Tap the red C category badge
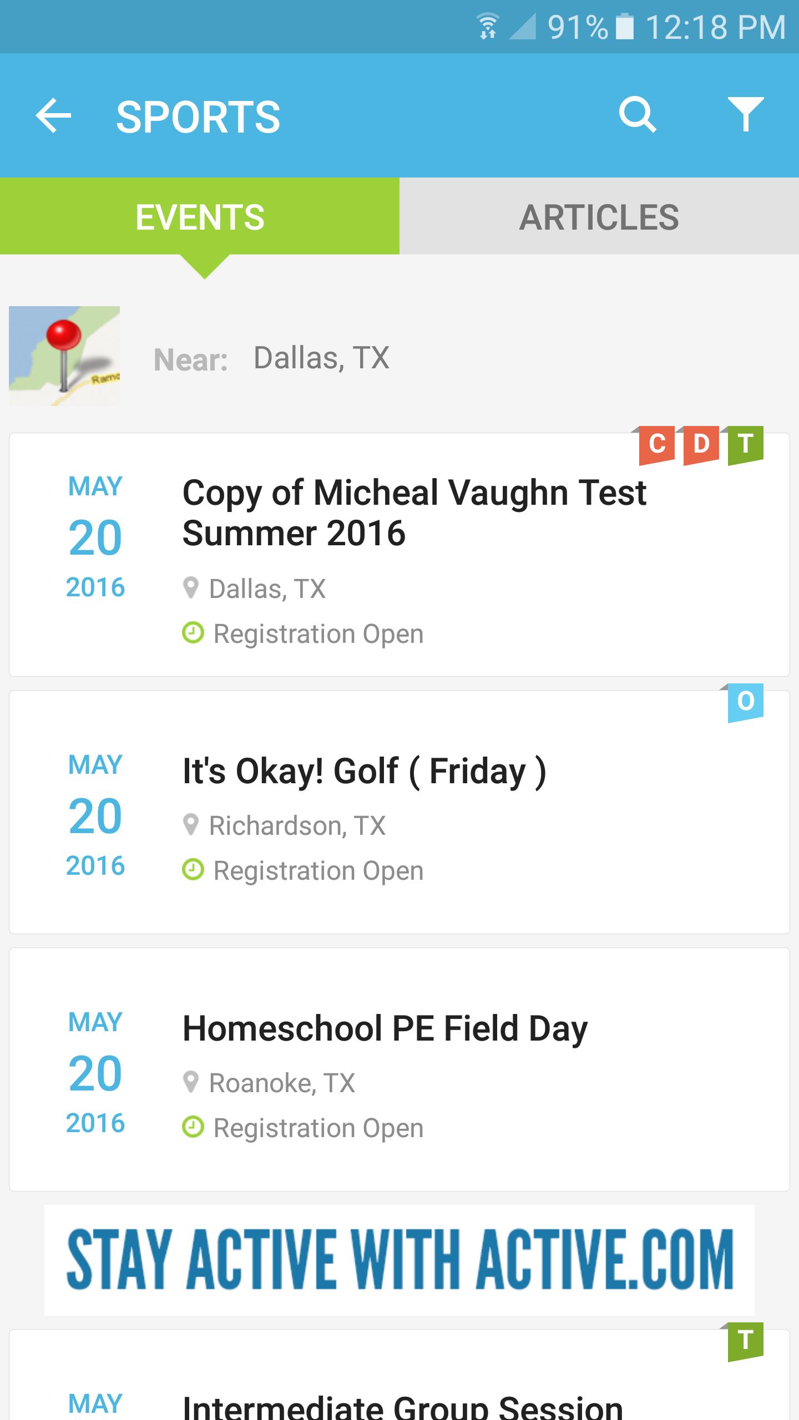This screenshot has height=1420, width=799. [x=656, y=444]
